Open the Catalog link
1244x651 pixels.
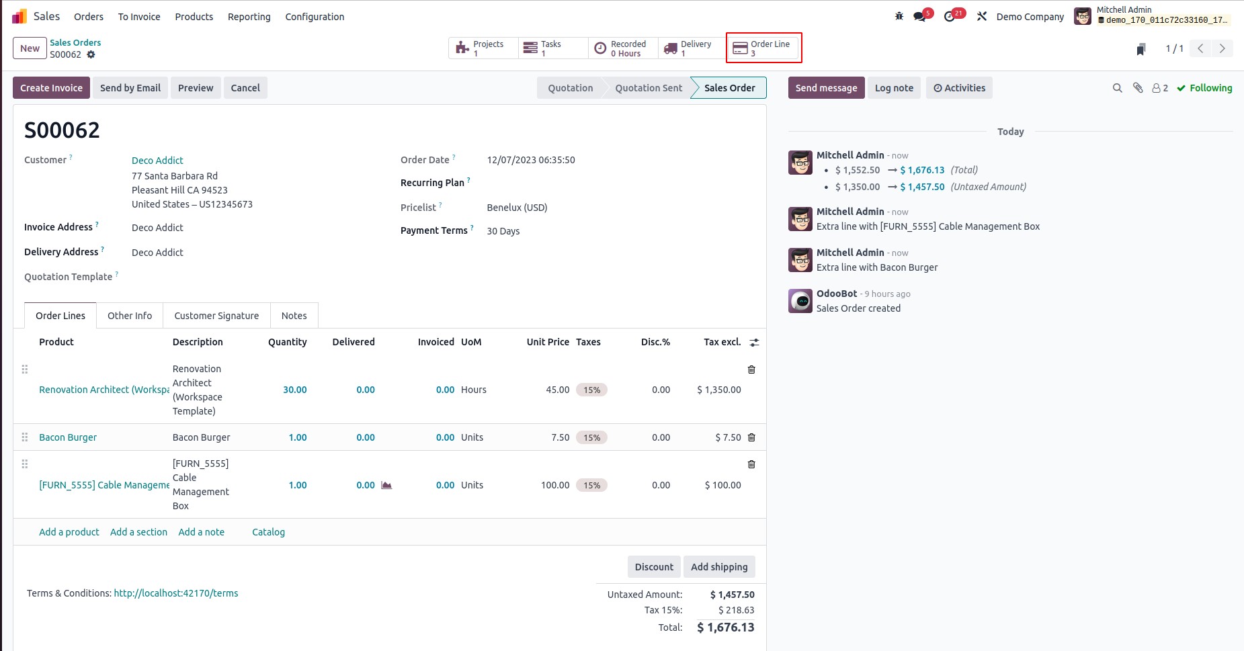(268, 532)
